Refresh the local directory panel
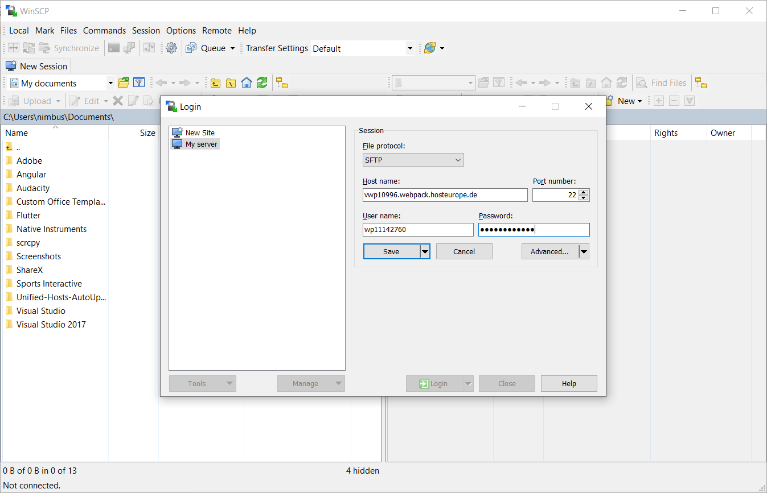The height and width of the screenshot is (493, 767). 262,83
